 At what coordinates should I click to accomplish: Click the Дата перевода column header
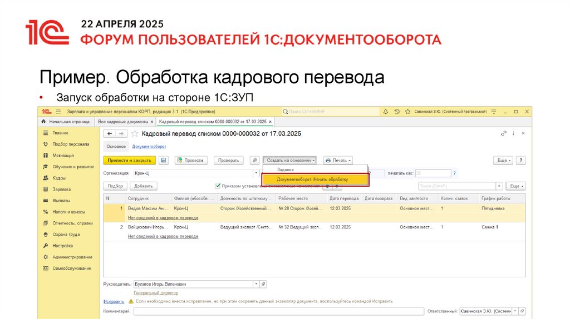pyautogui.click(x=344, y=198)
